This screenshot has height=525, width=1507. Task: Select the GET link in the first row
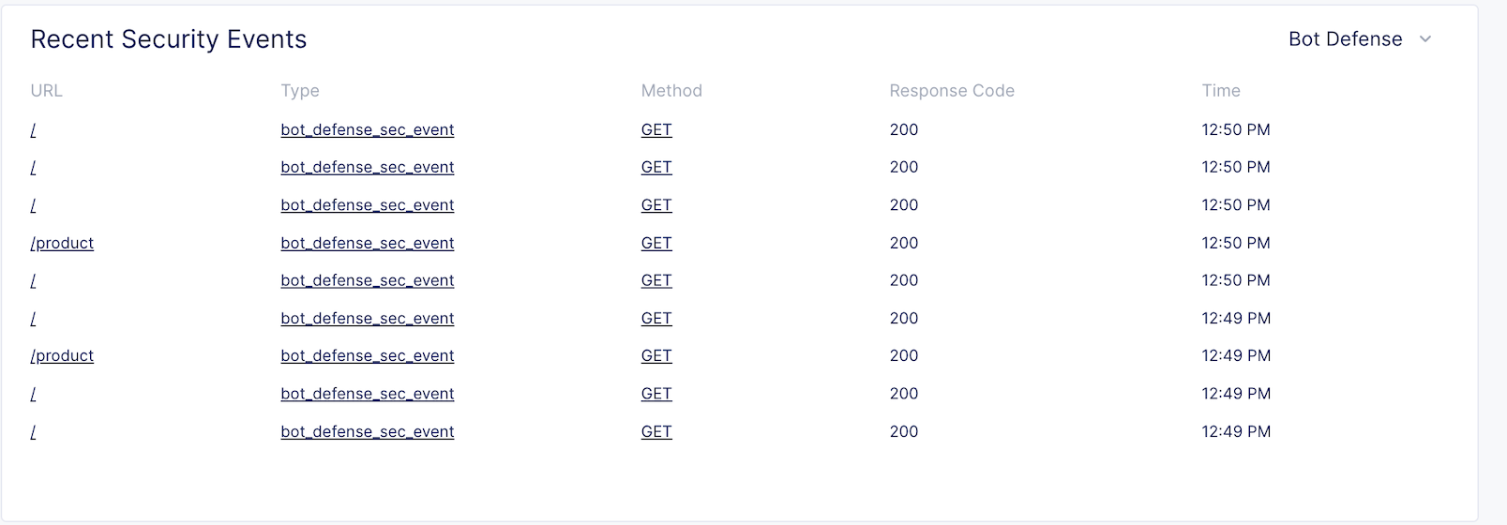[656, 130]
